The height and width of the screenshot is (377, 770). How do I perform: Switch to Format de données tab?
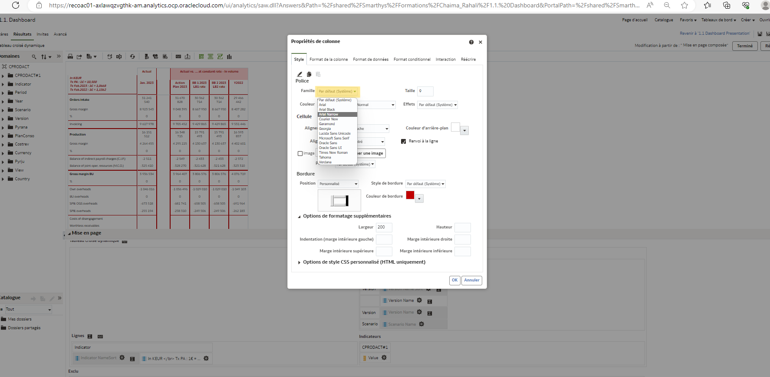(x=371, y=60)
